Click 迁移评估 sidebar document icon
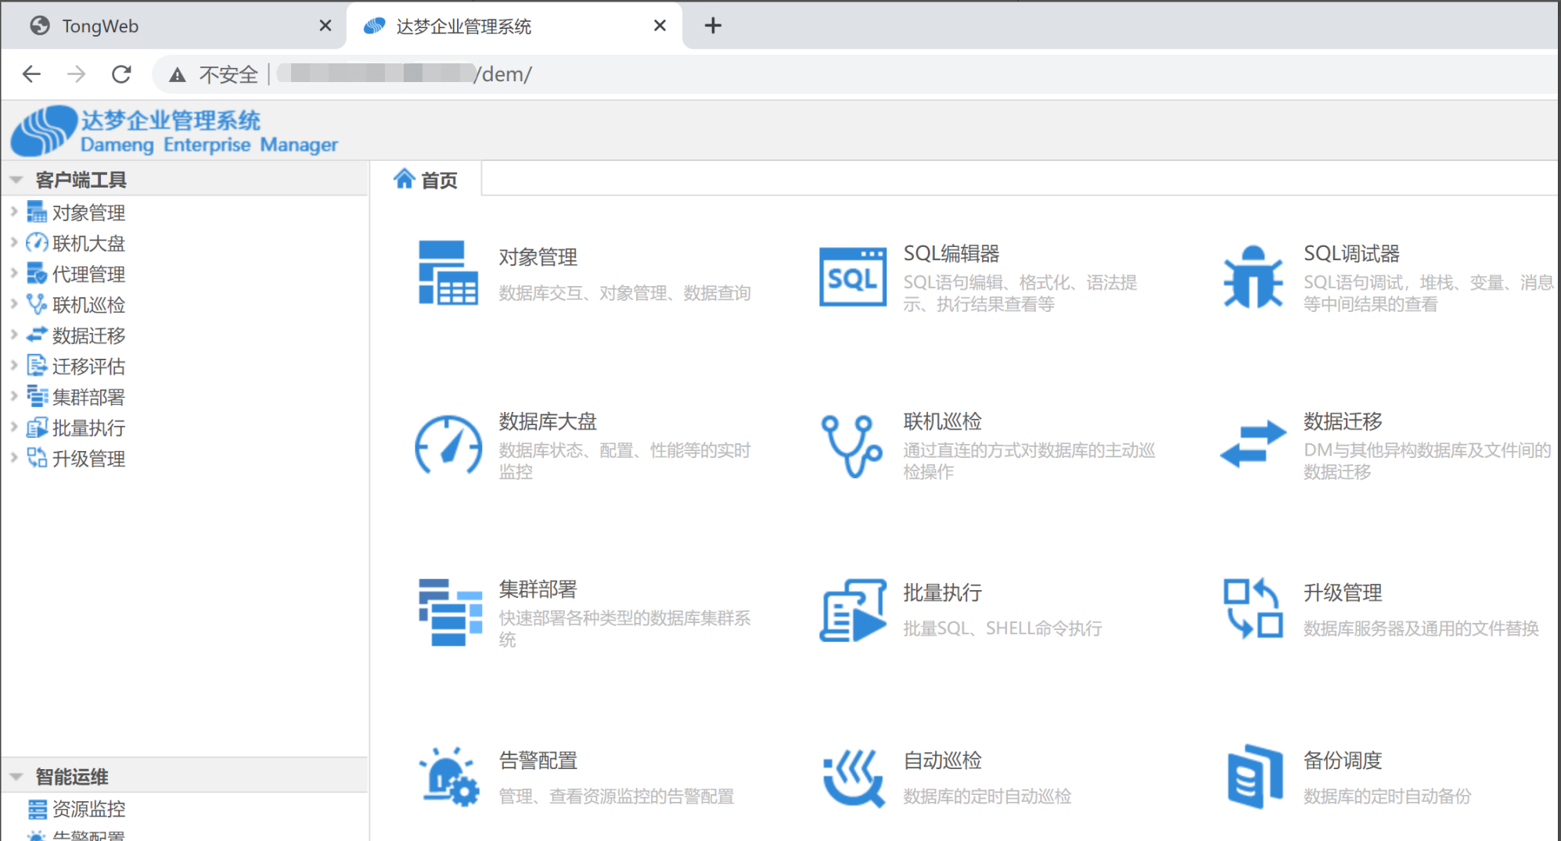 click(x=37, y=366)
